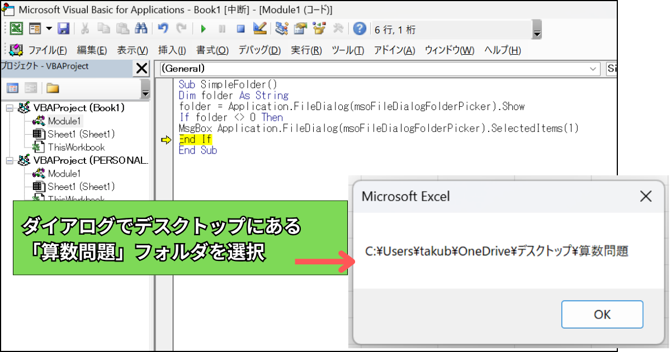Click the View Microsoft Excel icon
Viewport: 671px width, 352px height.
click(17, 28)
